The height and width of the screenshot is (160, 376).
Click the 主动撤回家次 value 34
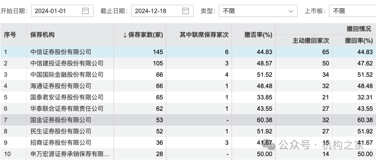(x=326, y=75)
